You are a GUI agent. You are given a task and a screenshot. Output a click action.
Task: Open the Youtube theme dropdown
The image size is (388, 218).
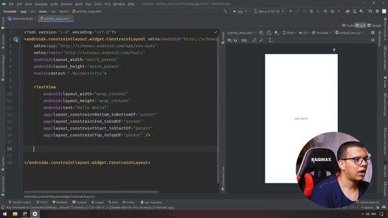click(x=321, y=33)
